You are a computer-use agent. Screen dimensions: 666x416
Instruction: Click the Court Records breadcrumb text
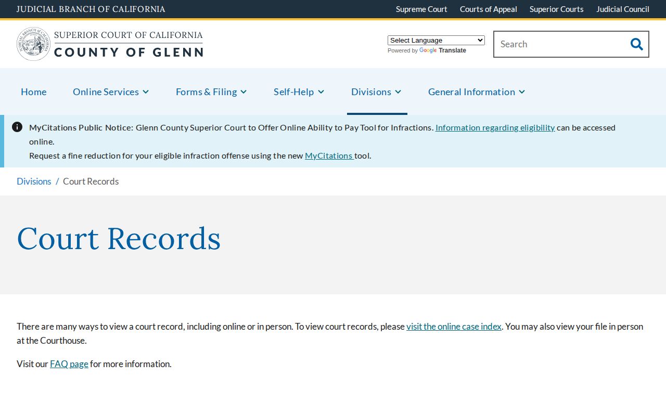[91, 181]
